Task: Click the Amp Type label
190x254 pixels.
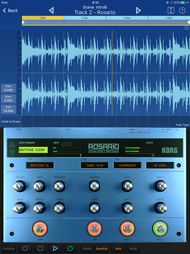Action: pyautogui.click(x=182, y=125)
